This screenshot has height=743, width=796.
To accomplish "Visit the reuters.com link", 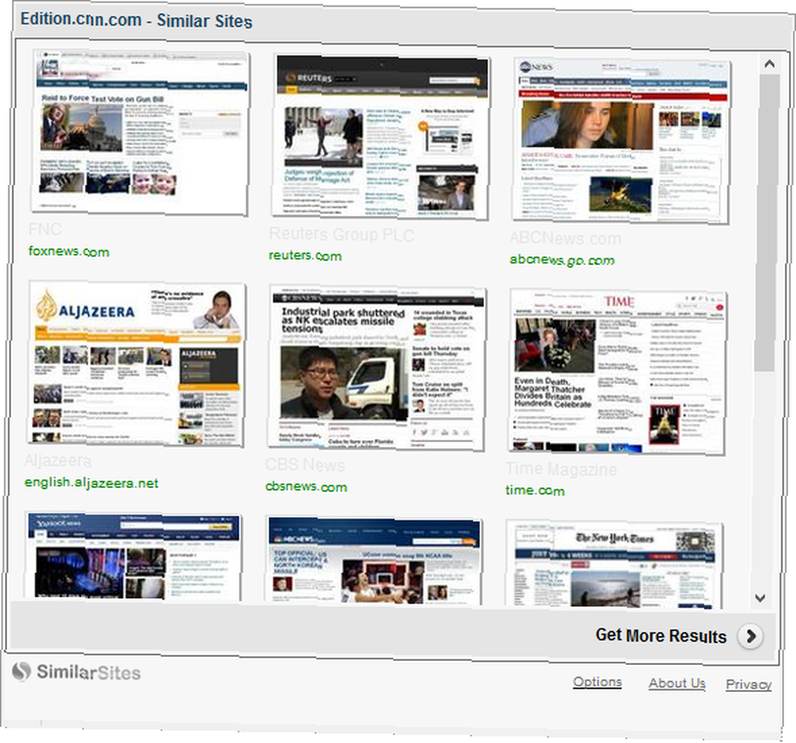I will click(305, 256).
